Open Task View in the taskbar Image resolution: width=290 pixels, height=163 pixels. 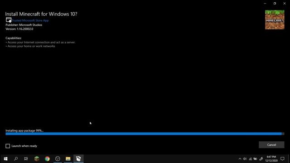click(26, 159)
